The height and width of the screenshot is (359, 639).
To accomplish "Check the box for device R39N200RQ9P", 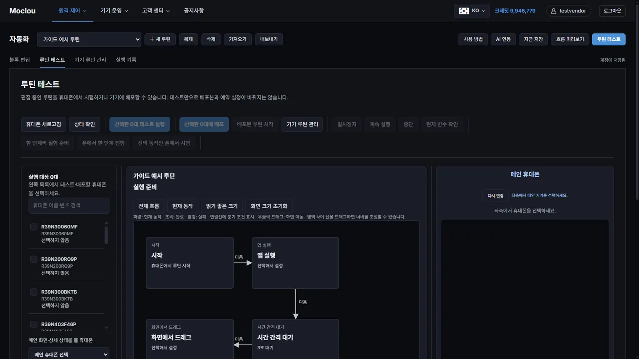I will coord(34,259).
